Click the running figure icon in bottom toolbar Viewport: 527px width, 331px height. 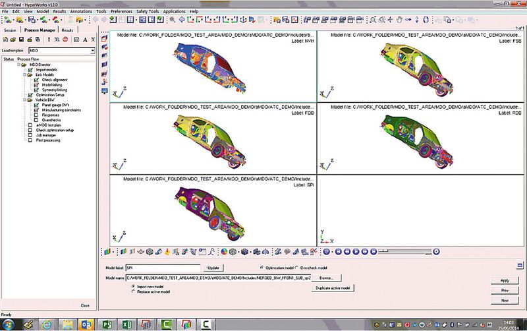coord(211,252)
